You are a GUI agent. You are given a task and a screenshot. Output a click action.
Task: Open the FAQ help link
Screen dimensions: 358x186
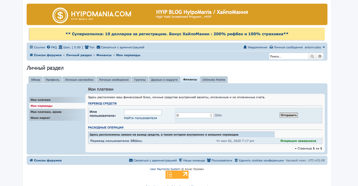click(x=52, y=47)
